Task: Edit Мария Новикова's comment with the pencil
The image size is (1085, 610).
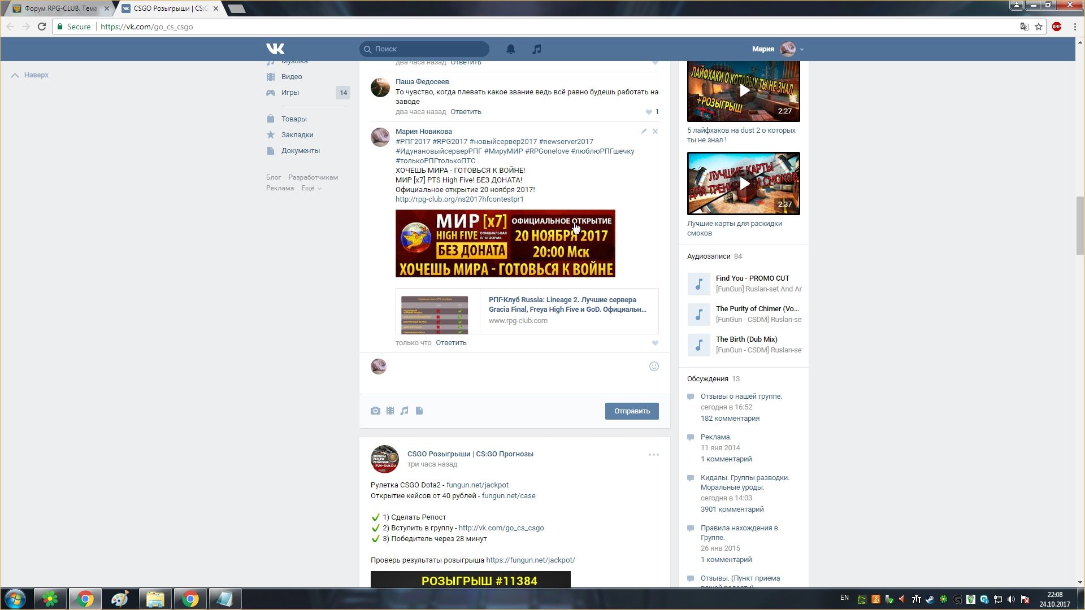Action: tap(644, 131)
